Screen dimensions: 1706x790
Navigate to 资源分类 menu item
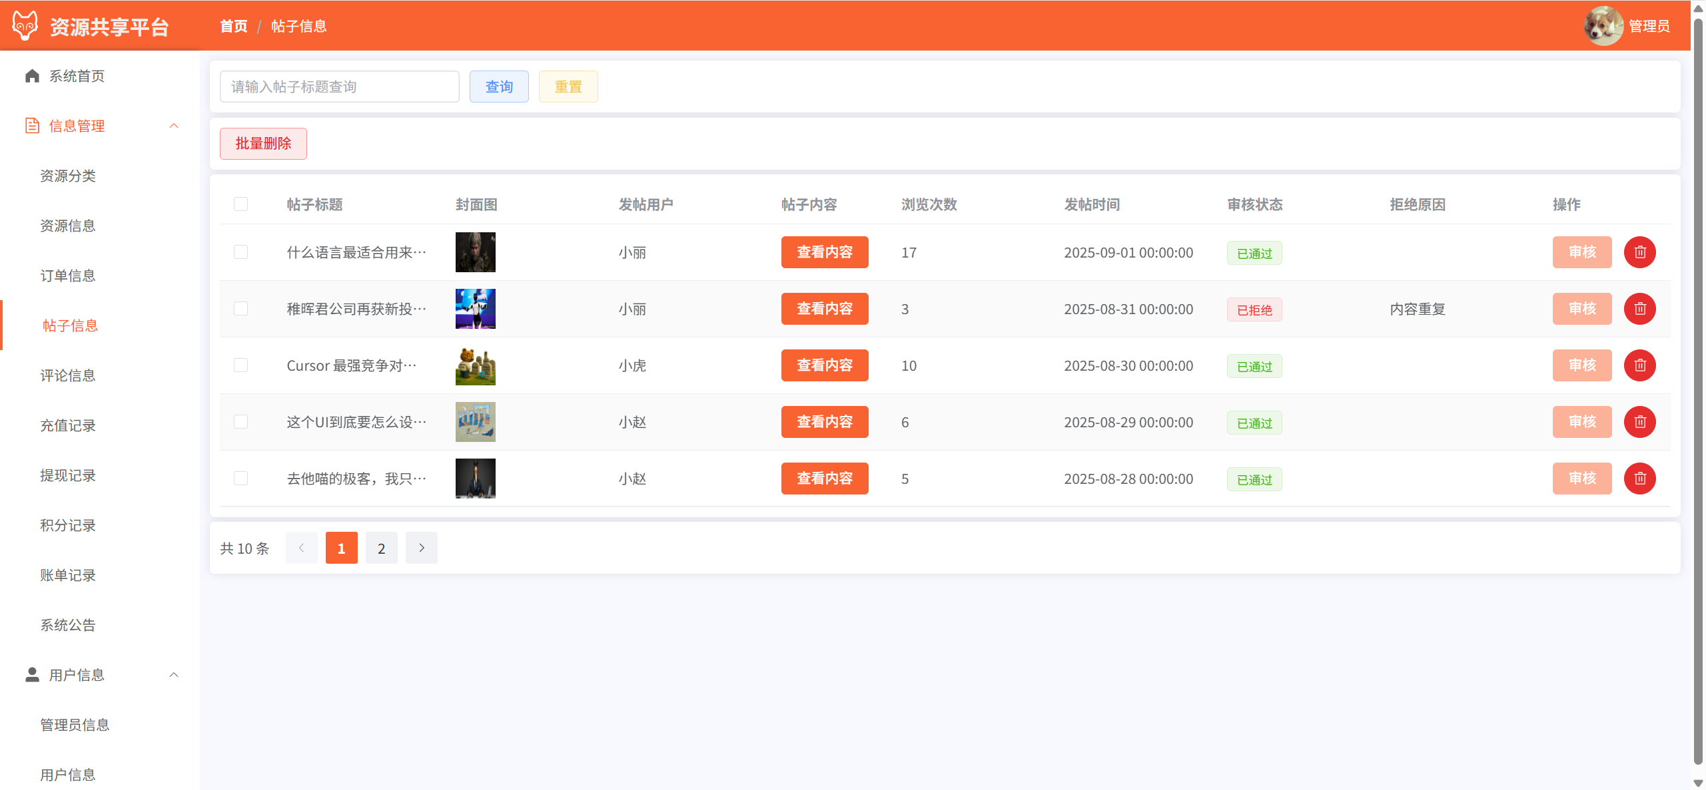(68, 176)
